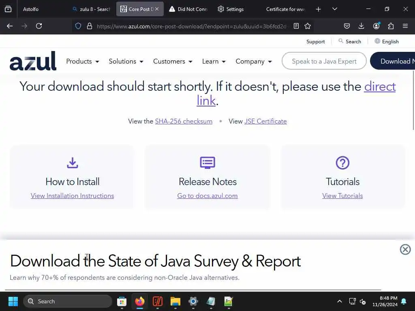This screenshot has width=415, height=311.
Task: Open View Tutorials link
Action: coord(342,196)
